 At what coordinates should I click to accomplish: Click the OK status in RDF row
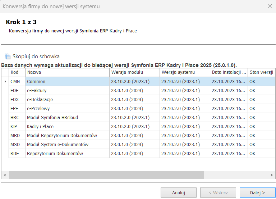point(261,153)
